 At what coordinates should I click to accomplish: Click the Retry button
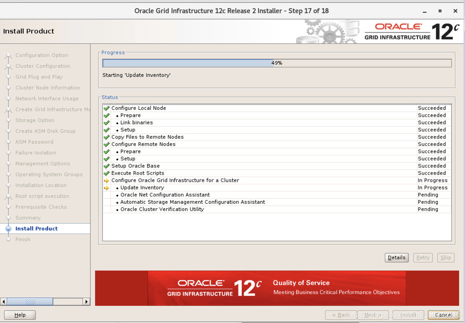pos(423,257)
